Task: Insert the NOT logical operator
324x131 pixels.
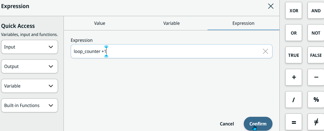Action: (316, 33)
